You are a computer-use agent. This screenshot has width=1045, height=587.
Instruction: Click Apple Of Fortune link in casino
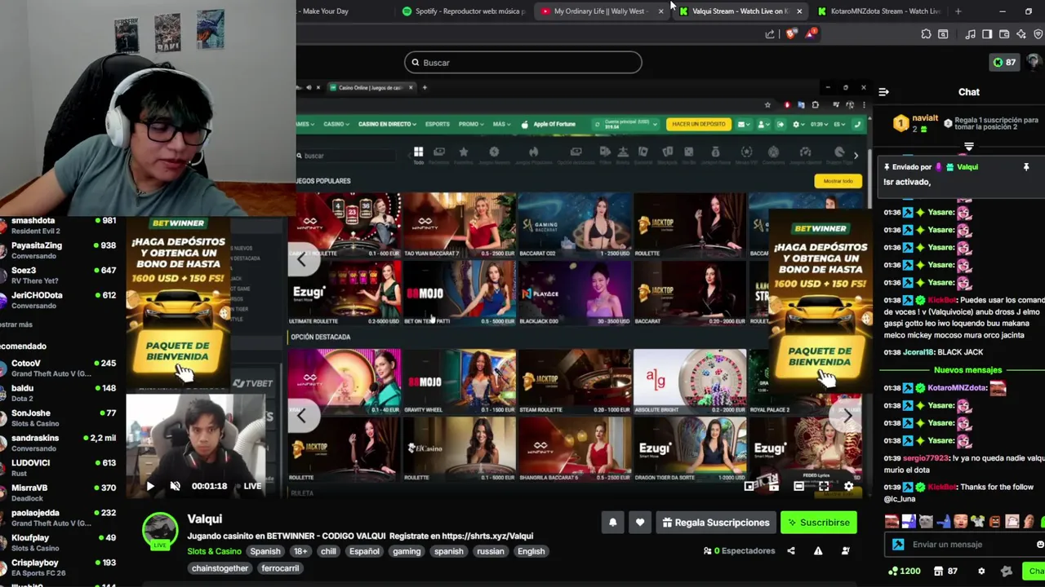coord(549,124)
